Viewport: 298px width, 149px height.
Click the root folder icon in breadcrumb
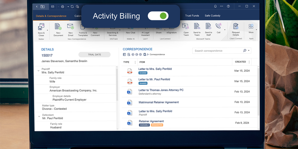(x=145, y=54)
